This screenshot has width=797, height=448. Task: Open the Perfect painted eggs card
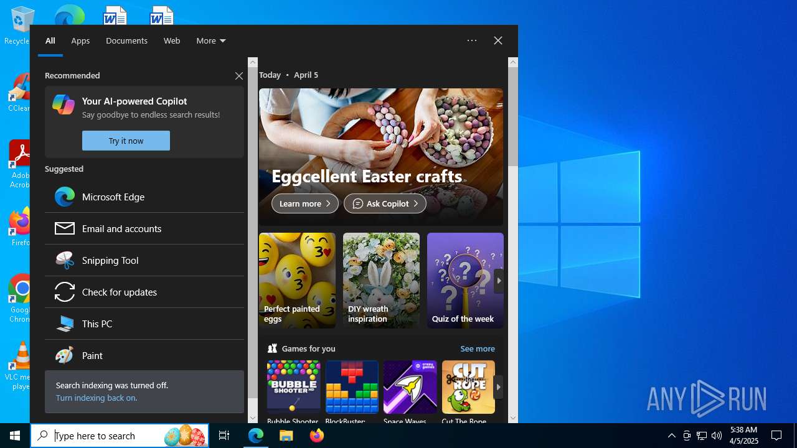point(297,281)
